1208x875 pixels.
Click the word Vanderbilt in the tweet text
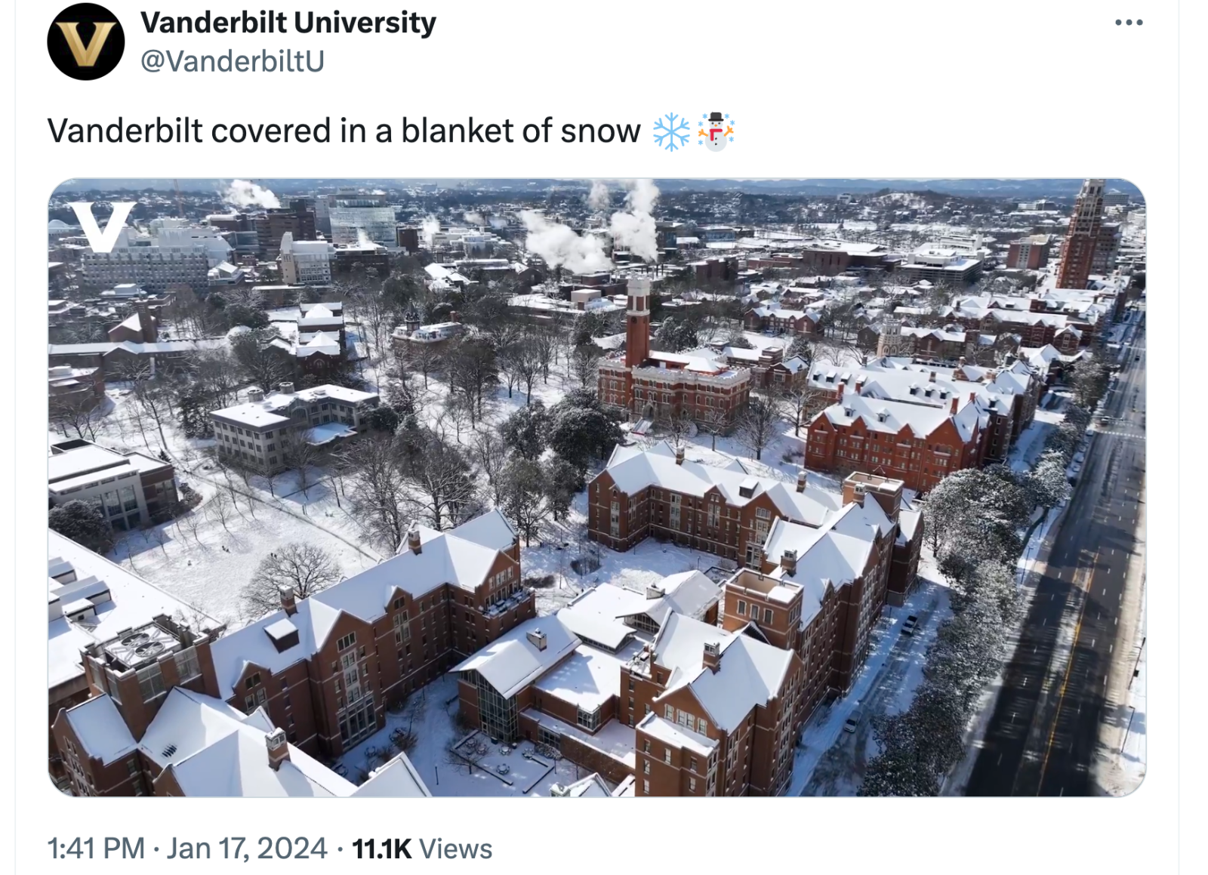pyautogui.click(x=125, y=131)
